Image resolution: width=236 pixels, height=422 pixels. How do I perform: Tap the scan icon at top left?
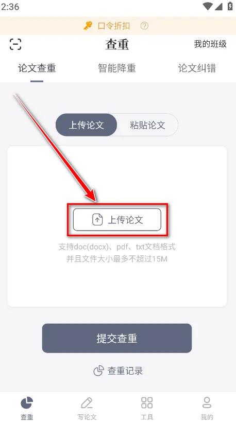[x=15, y=44]
